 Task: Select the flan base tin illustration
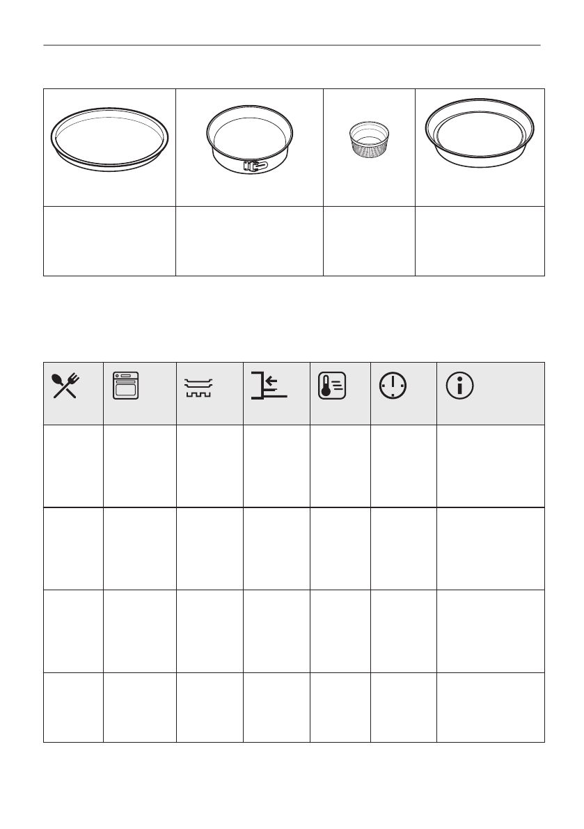coord(480,137)
